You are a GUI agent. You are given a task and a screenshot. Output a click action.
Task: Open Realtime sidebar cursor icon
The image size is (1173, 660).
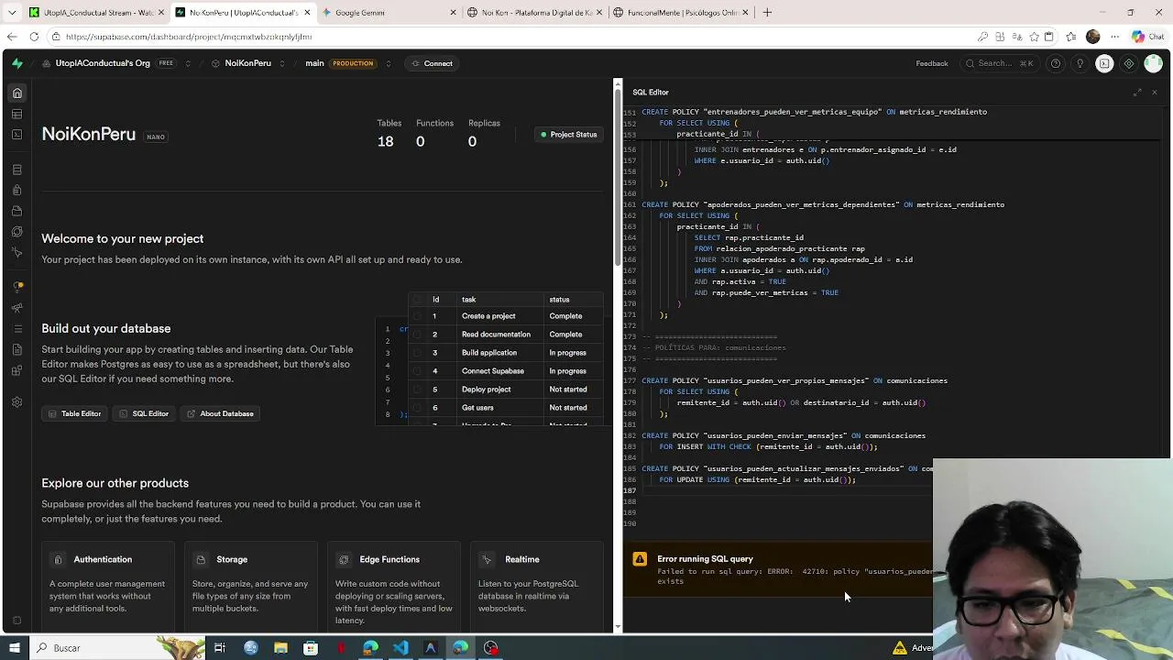tap(16, 251)
